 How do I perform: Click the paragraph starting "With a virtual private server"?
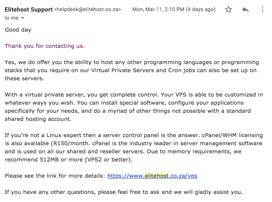[x=134, y=107]
